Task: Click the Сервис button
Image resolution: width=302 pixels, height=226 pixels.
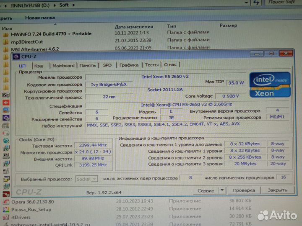Action: tap(206, 190)
